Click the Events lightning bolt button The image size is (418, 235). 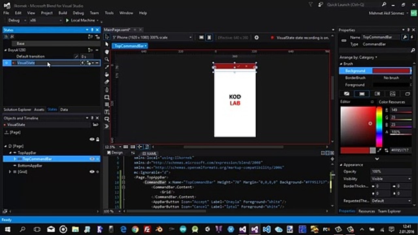412,37
